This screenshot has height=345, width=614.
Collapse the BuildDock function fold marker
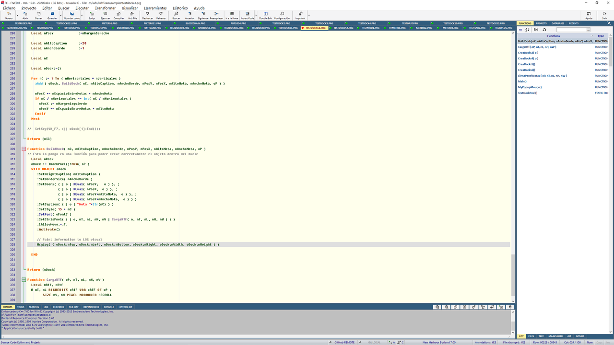pos(24,149)
